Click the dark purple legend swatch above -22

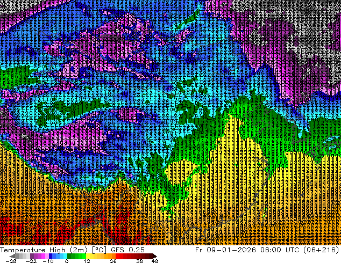(32, 256)
